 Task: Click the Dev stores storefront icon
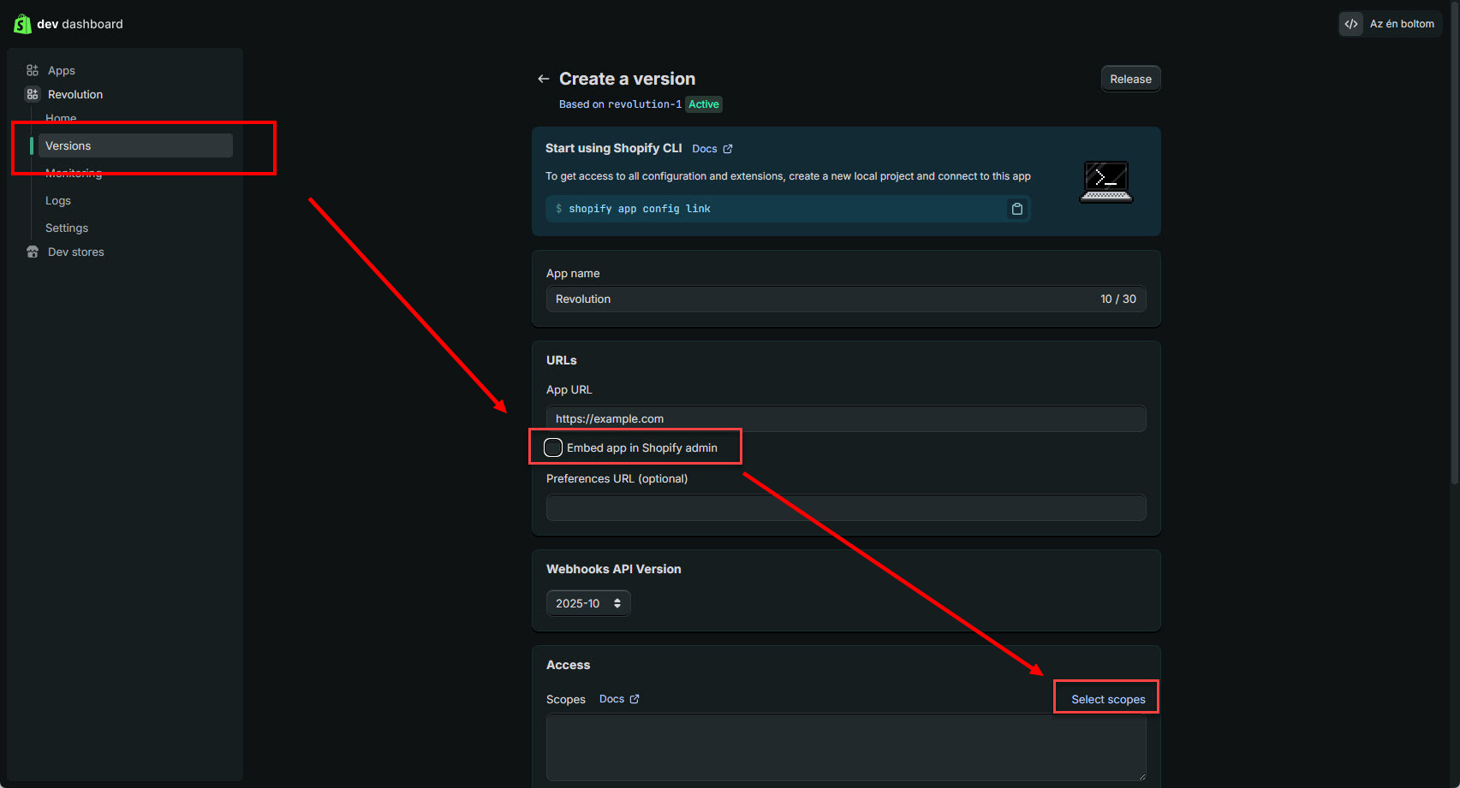(33, 252)
